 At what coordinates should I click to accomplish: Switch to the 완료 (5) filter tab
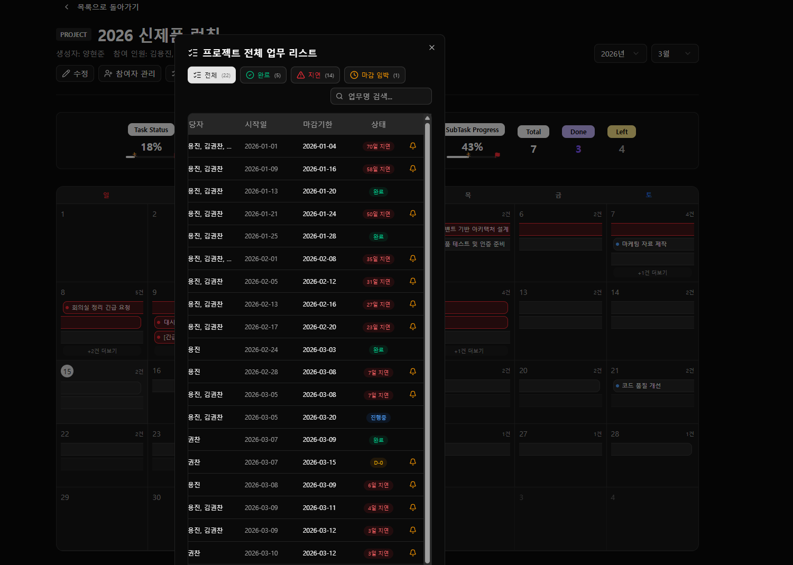pos(263,75)
